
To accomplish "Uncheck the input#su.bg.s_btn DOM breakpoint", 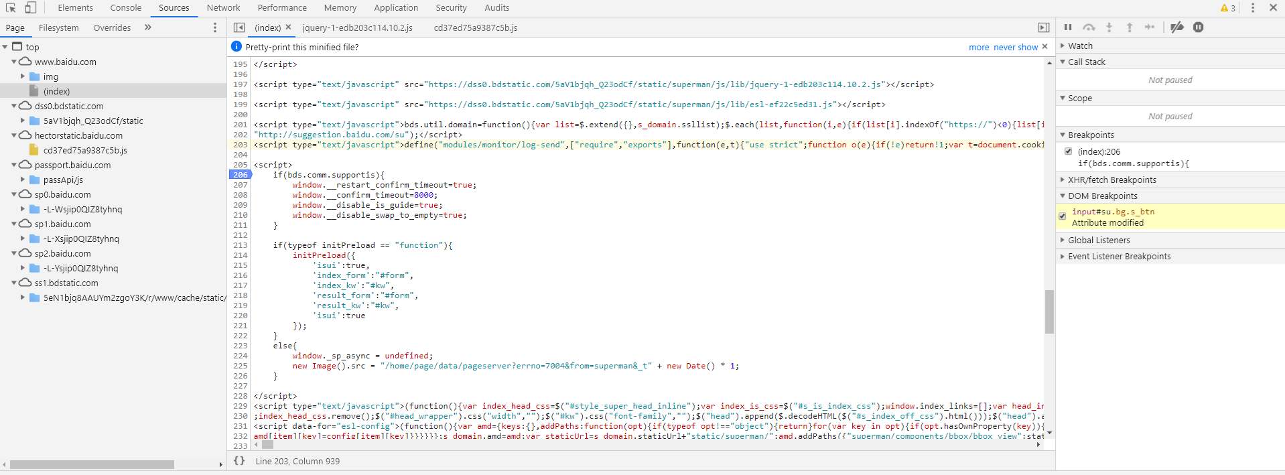I will tap(1063, 216).
